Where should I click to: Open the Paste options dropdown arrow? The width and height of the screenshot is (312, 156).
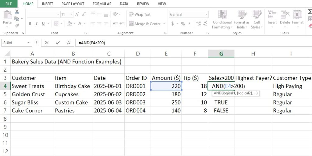(7, 28)
